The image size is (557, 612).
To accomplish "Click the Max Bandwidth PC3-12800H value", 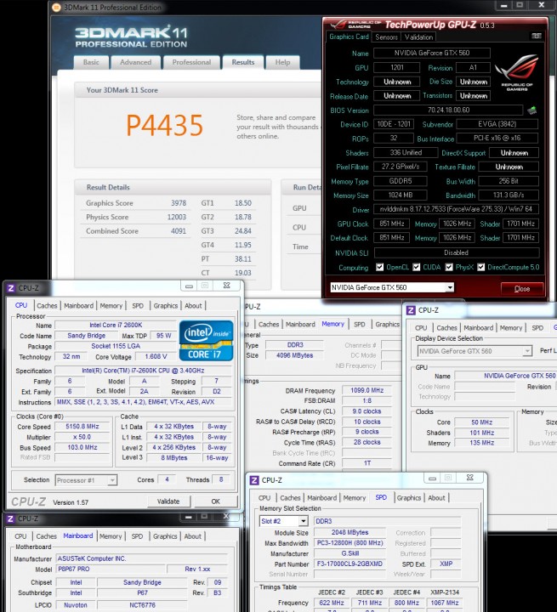I will coord(350,543).
